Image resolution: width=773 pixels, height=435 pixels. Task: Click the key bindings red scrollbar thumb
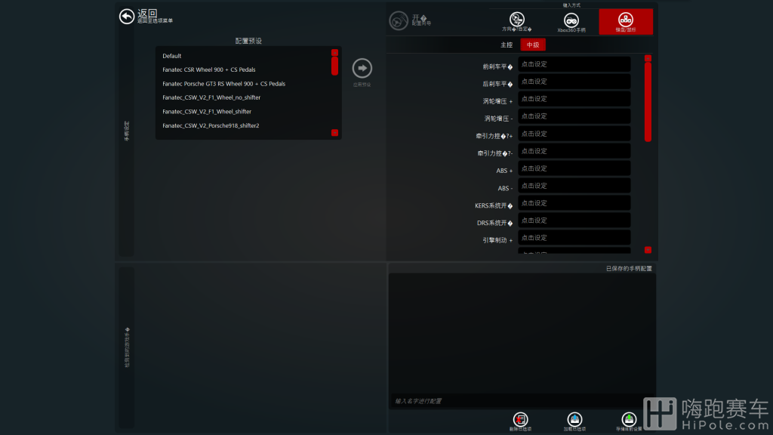pos(648,102)
